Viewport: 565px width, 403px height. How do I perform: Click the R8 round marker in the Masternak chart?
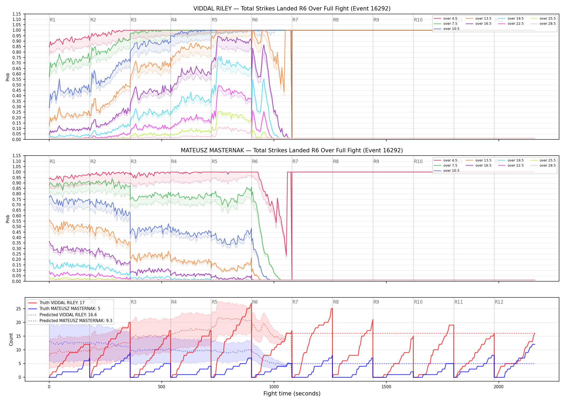coord(336,161)
